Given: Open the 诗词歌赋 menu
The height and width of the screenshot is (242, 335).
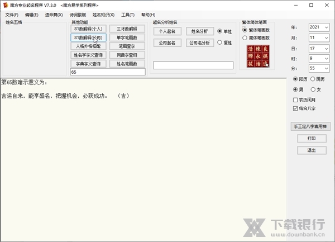Looking at the screenshot, I should pyautogui.click(x=78, y=15).
